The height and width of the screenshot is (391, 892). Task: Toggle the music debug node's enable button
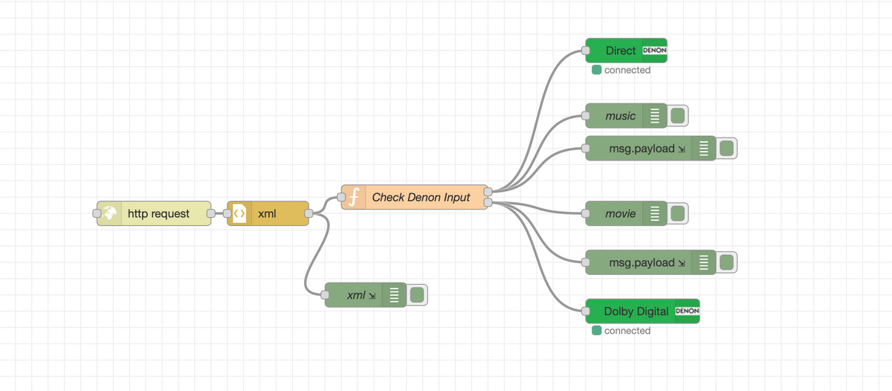(x=677, y=116)
